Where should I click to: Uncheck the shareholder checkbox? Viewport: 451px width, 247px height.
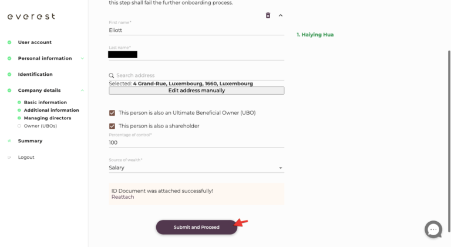112,126
